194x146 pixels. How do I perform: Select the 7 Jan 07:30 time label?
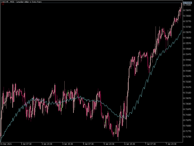[x=150, y=144]
